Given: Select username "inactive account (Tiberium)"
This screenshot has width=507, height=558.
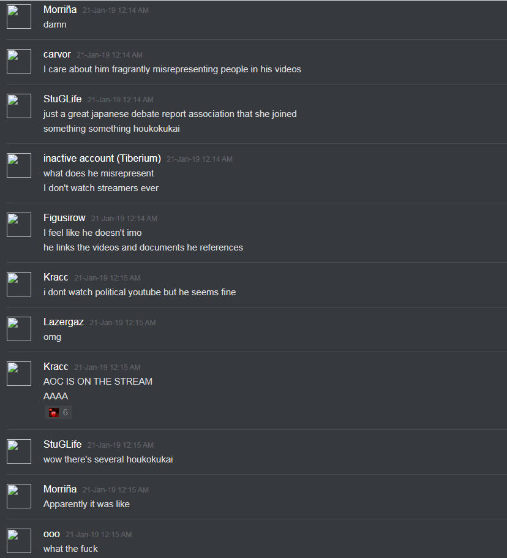Looking at the screenshot, I should (102, 159).
